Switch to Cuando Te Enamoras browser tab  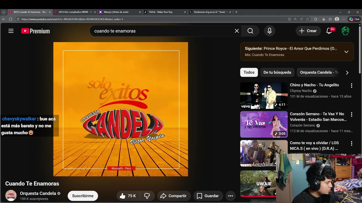pos(30,12)
